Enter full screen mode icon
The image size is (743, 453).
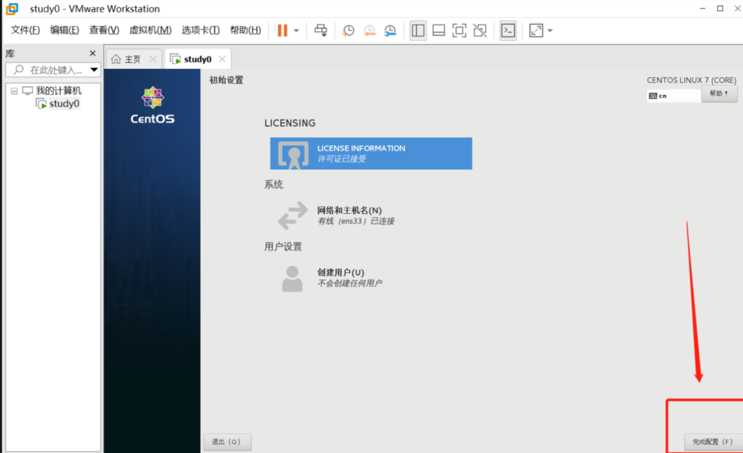coord(459,31)
